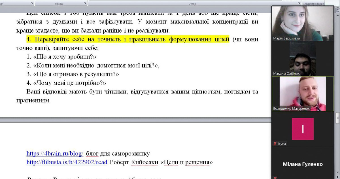This screenshot has width=340, height=179.
Task: Select Марія Верцімаха's video thumbnail
Action: coord(303,23)
